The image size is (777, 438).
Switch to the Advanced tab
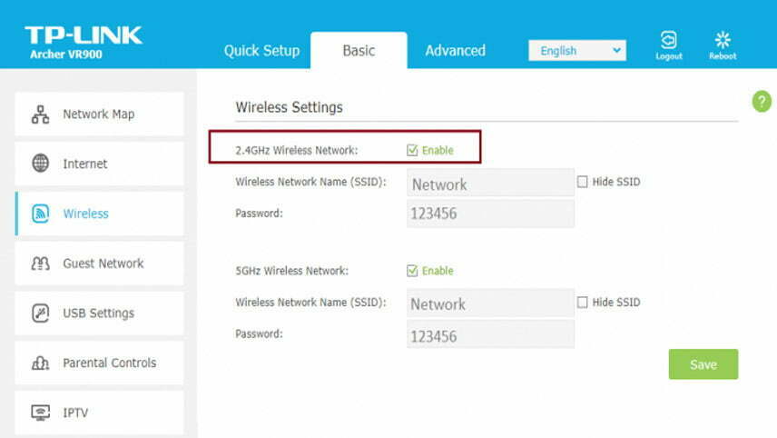coord(455,51)
